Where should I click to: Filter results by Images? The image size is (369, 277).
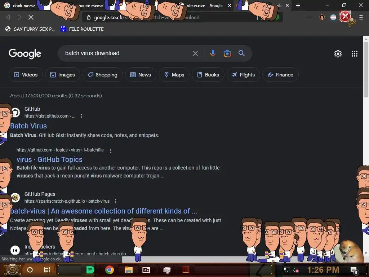pyautogui.click(x=63, y=75)
